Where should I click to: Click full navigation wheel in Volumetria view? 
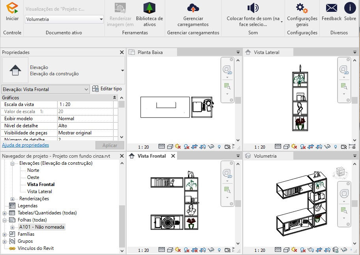coord(344,194)
